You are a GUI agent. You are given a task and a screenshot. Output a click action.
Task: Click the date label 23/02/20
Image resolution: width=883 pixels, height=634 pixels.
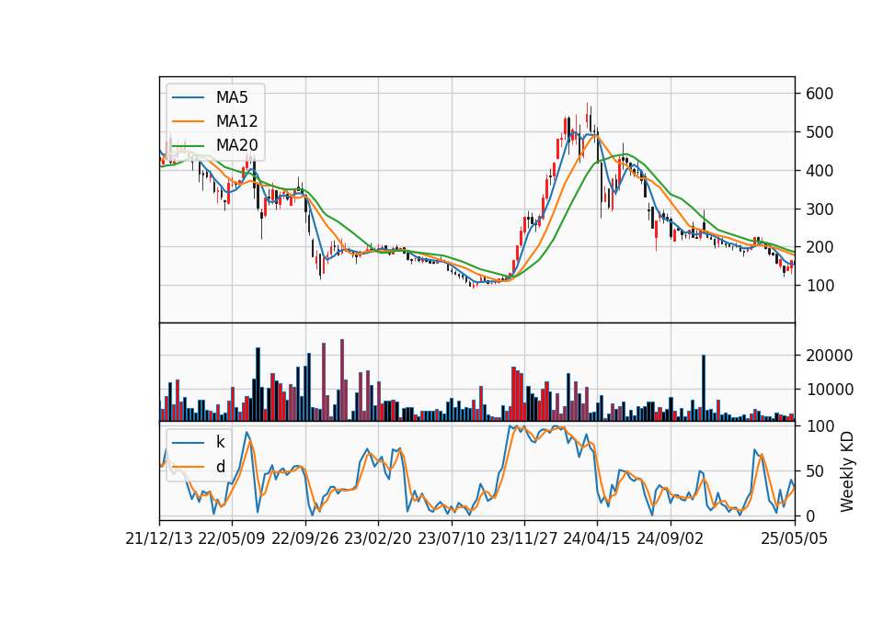coord(378,538)
